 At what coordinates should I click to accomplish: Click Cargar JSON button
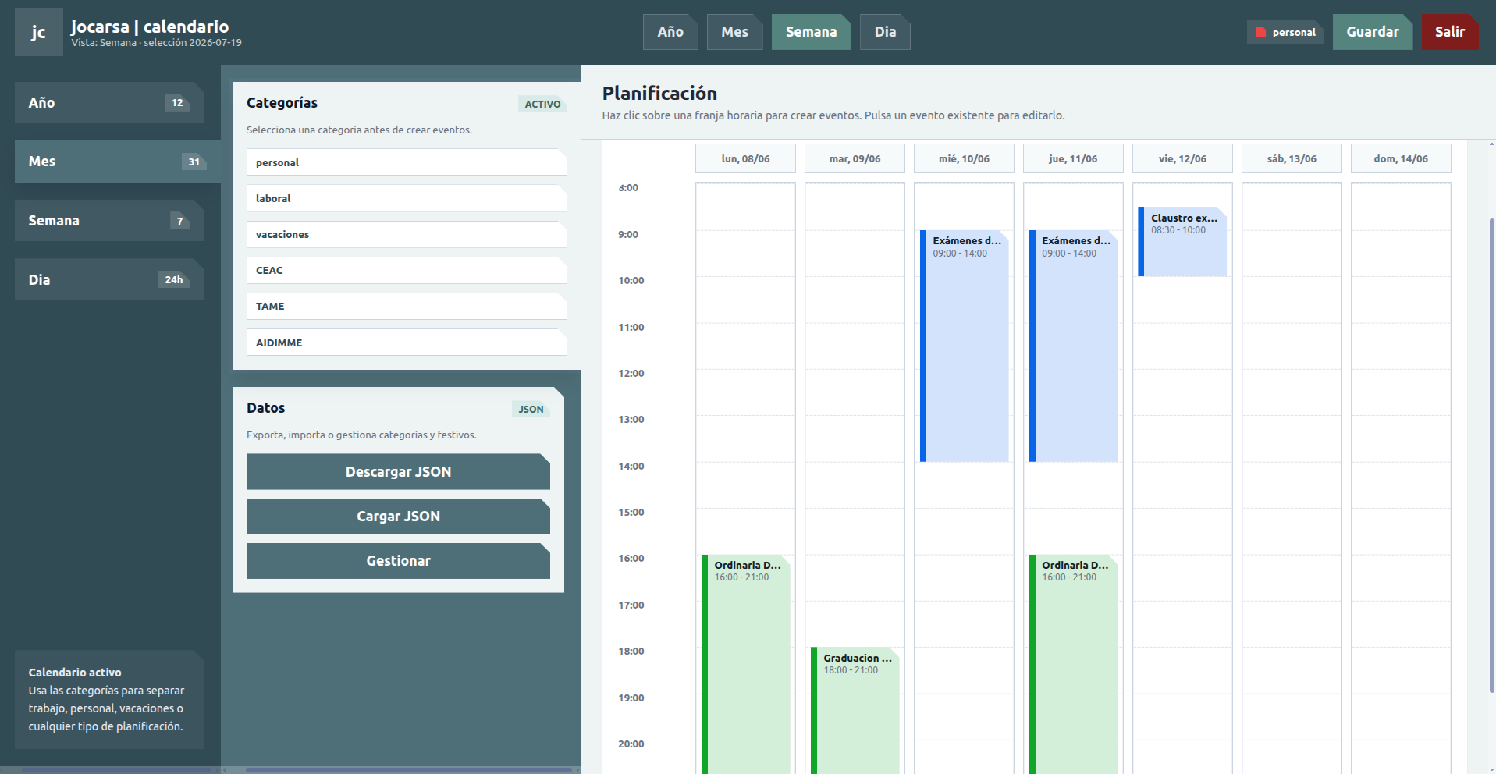pyautogui.click(x=398, y=516)
